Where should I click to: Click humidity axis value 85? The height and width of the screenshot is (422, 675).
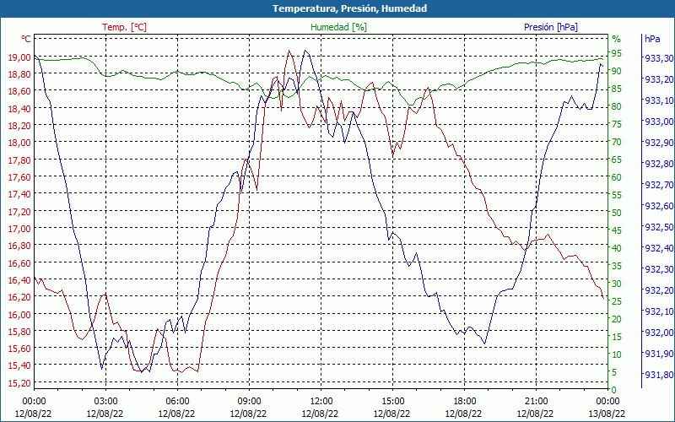point(617,89)
